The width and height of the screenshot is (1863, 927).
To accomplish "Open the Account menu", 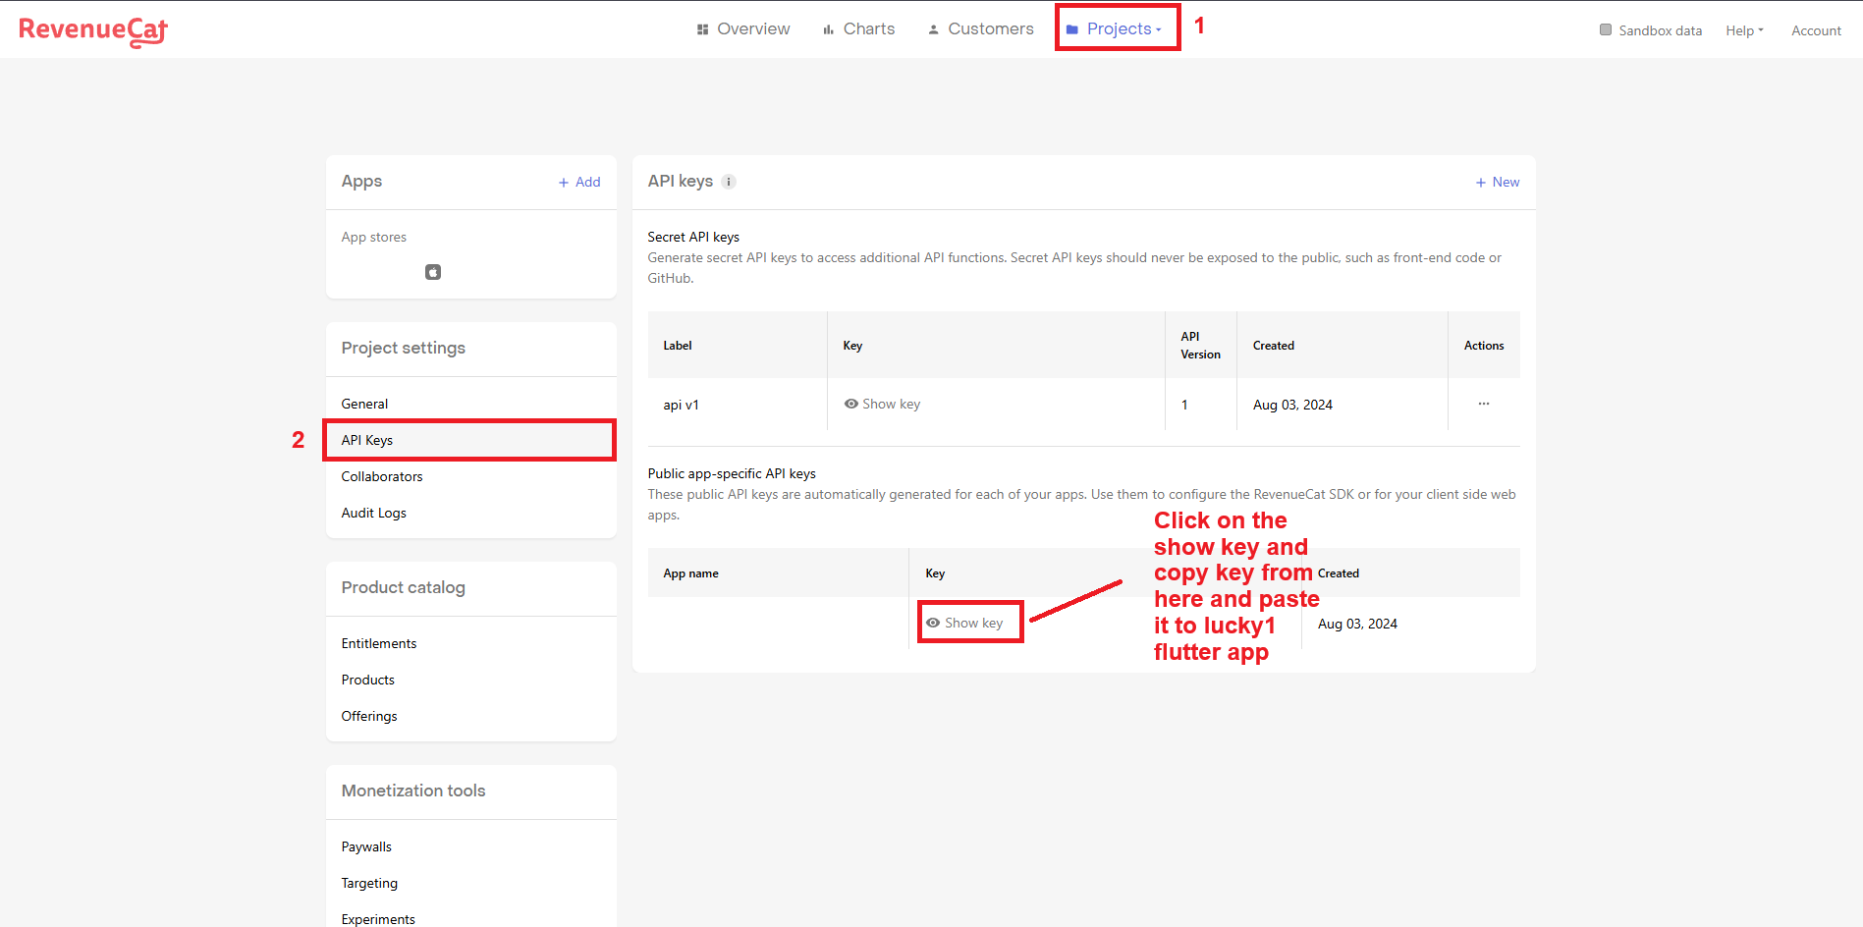I will click(x=1816, y=30).
